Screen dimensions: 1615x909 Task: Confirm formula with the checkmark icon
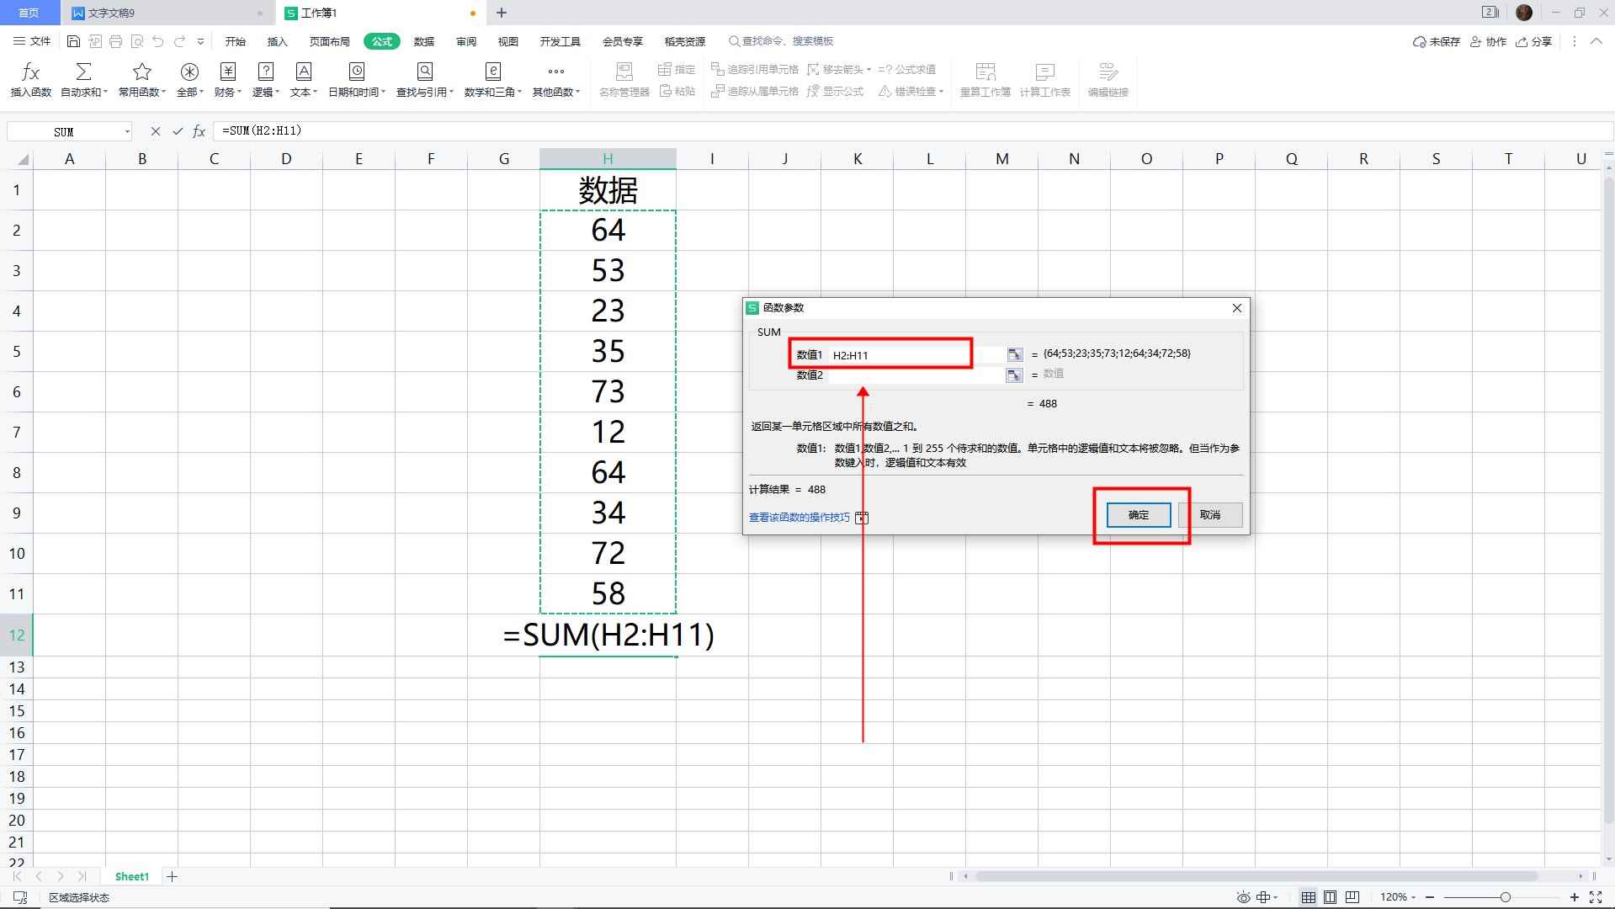coord(178,131)
